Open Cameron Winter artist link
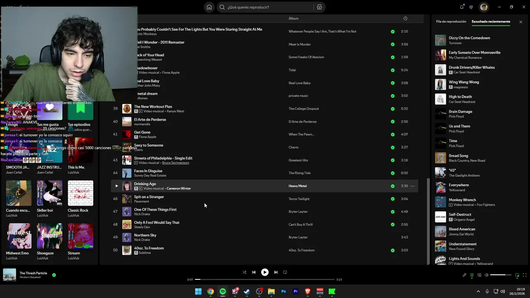 click(x=178, y=188)
